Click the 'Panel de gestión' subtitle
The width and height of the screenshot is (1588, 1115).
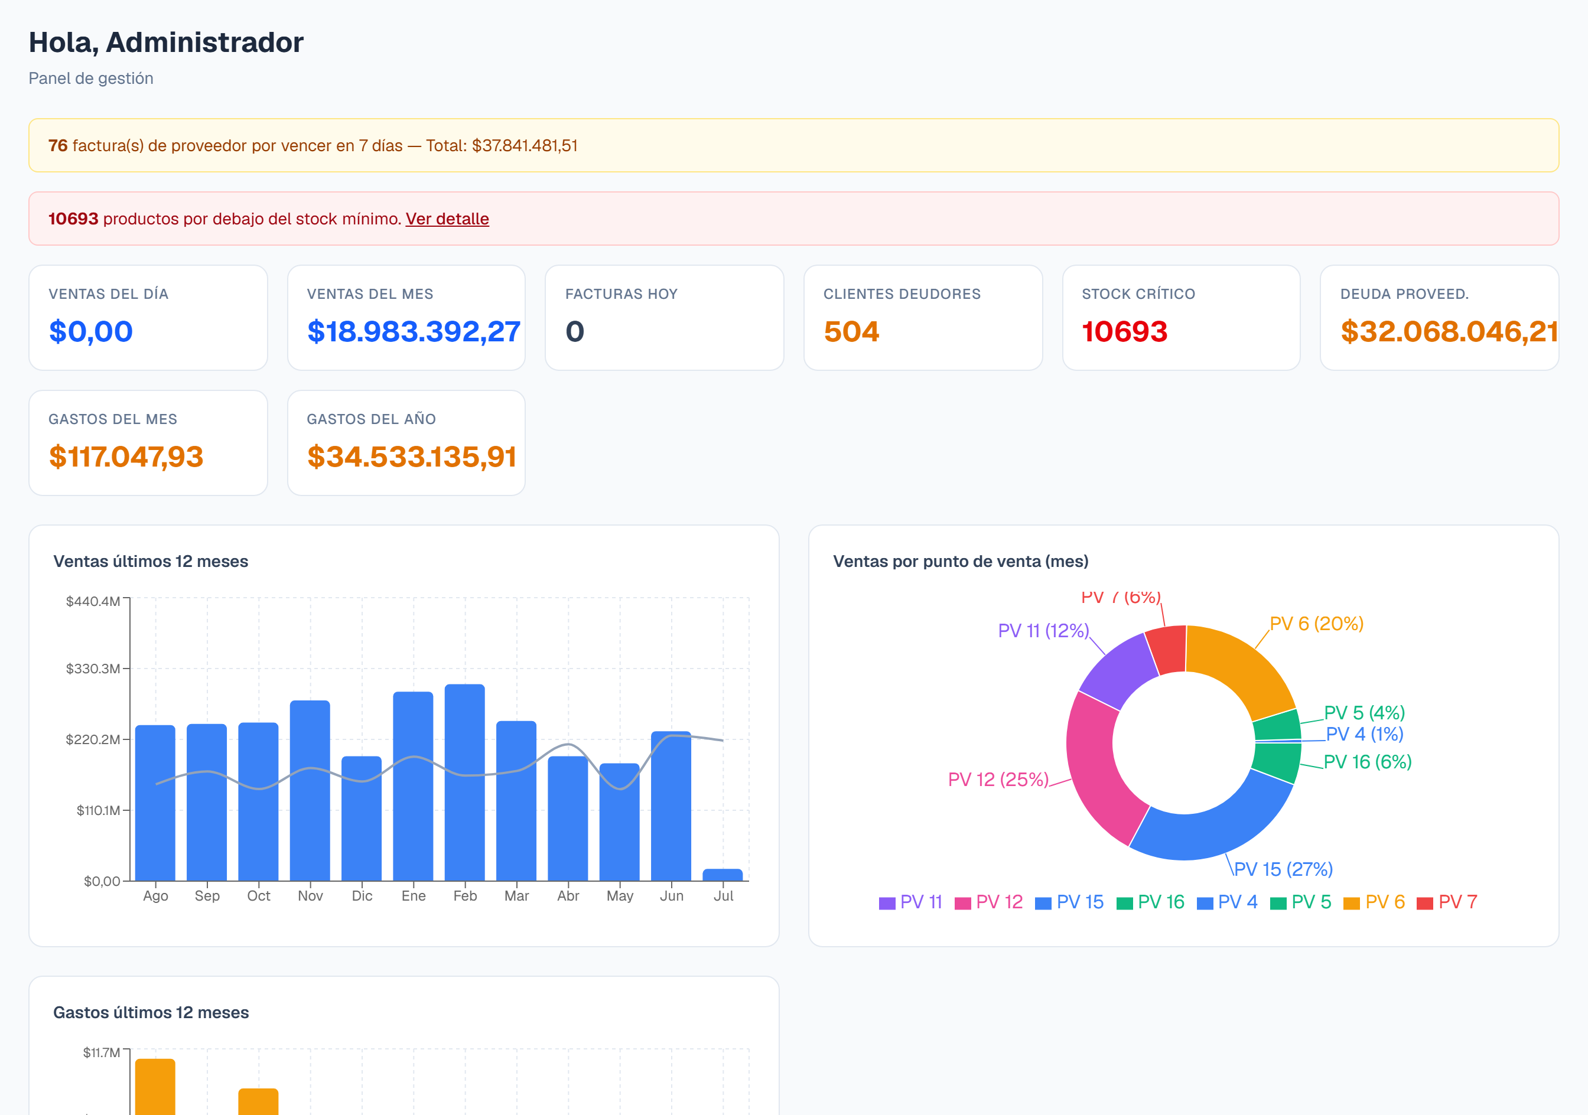(x=90, y=78)
